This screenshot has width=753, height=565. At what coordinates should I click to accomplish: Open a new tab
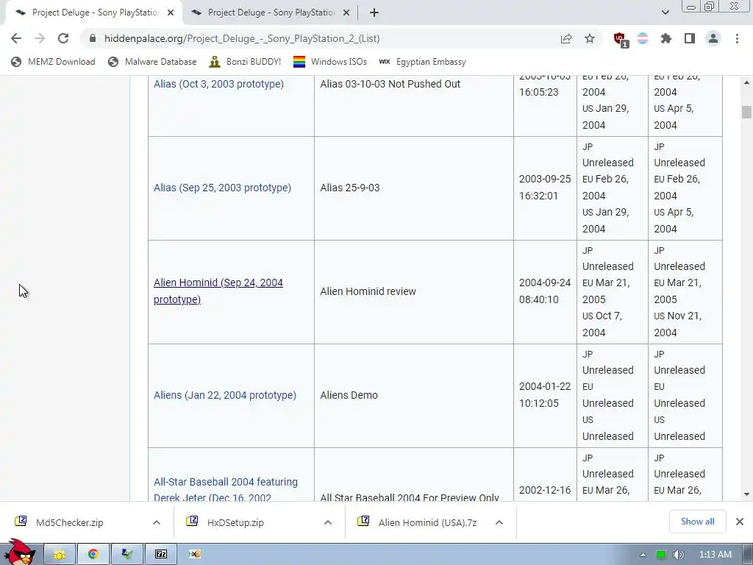[374, 13]
